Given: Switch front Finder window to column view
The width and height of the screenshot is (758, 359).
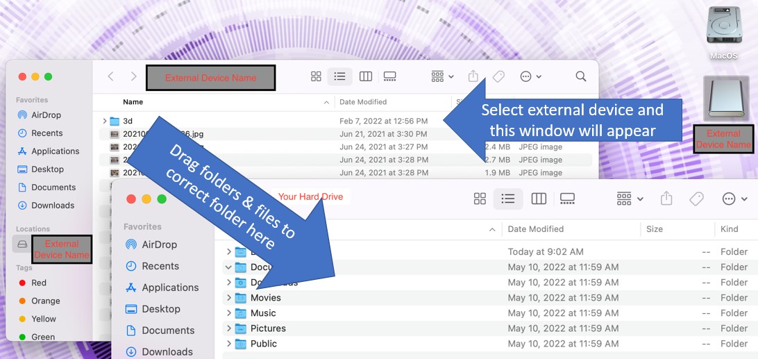Looking at the screenshot, I should tap(539, 199).
